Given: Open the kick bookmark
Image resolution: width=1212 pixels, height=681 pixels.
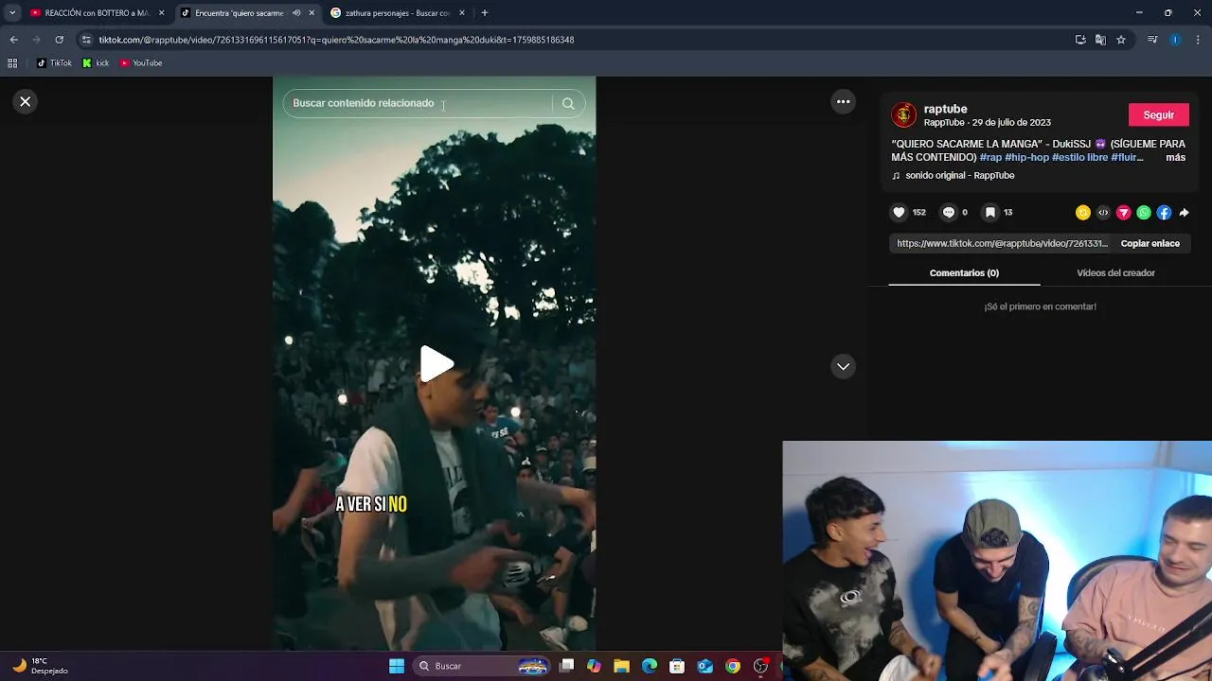Looking at the screenshot, I should 96,63.
